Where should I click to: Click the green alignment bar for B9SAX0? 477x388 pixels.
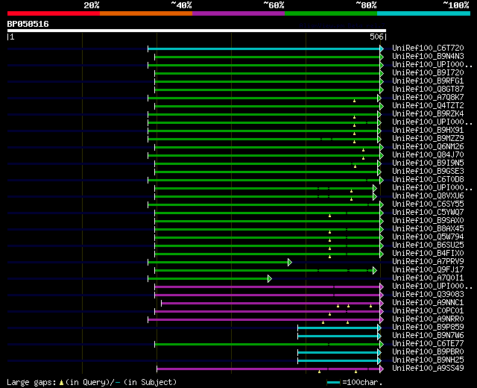tap(267, 222)
